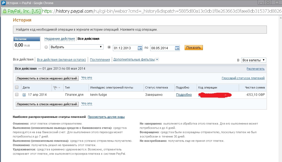282x162 pixels.
Task: Click the Платеж для type cell
Action: [74, 95]
